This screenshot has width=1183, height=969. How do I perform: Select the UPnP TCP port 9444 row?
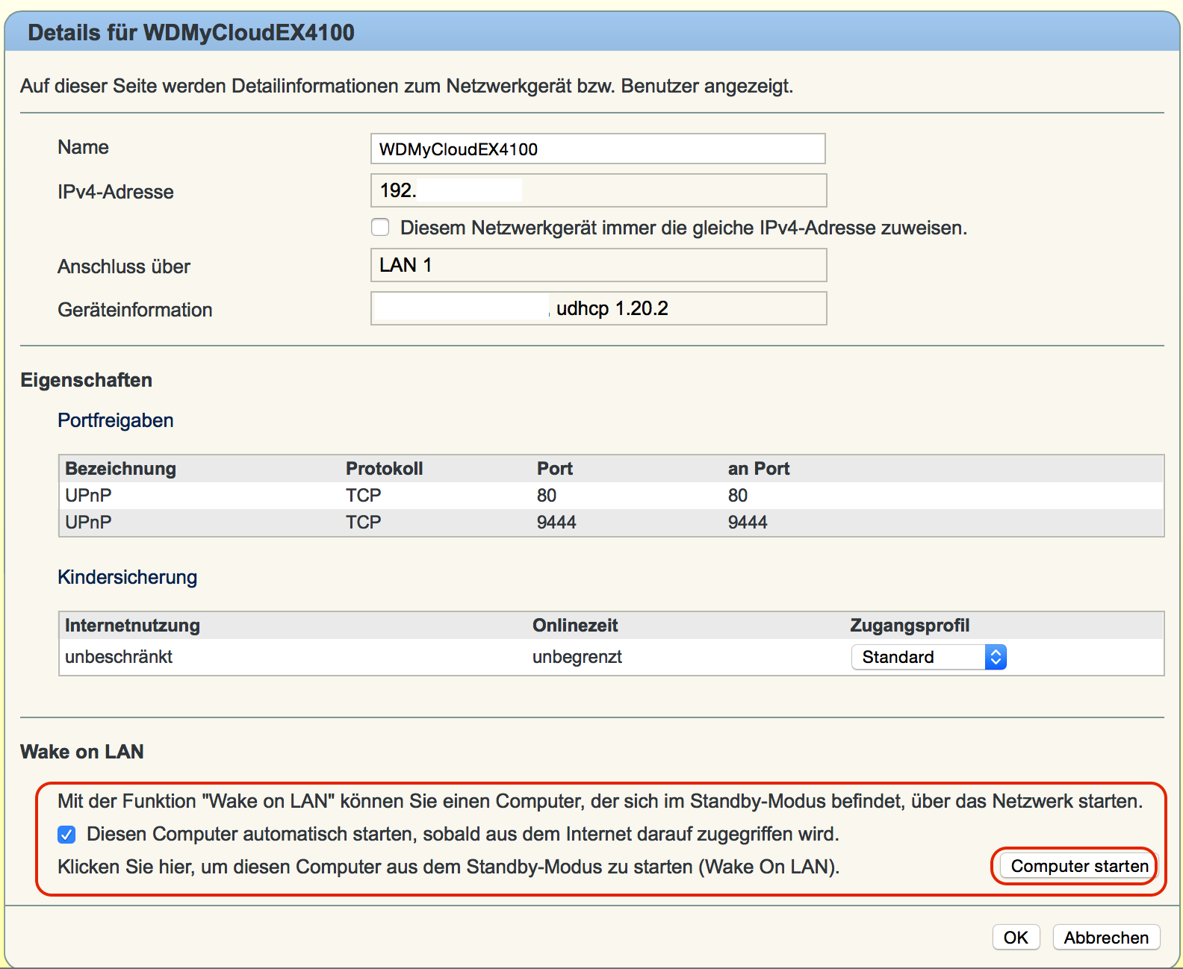pyautogui.click(x=611, y=523)
